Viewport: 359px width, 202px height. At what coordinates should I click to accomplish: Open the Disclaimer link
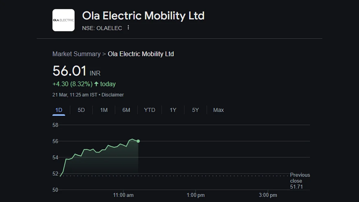[x=113, y=95]
